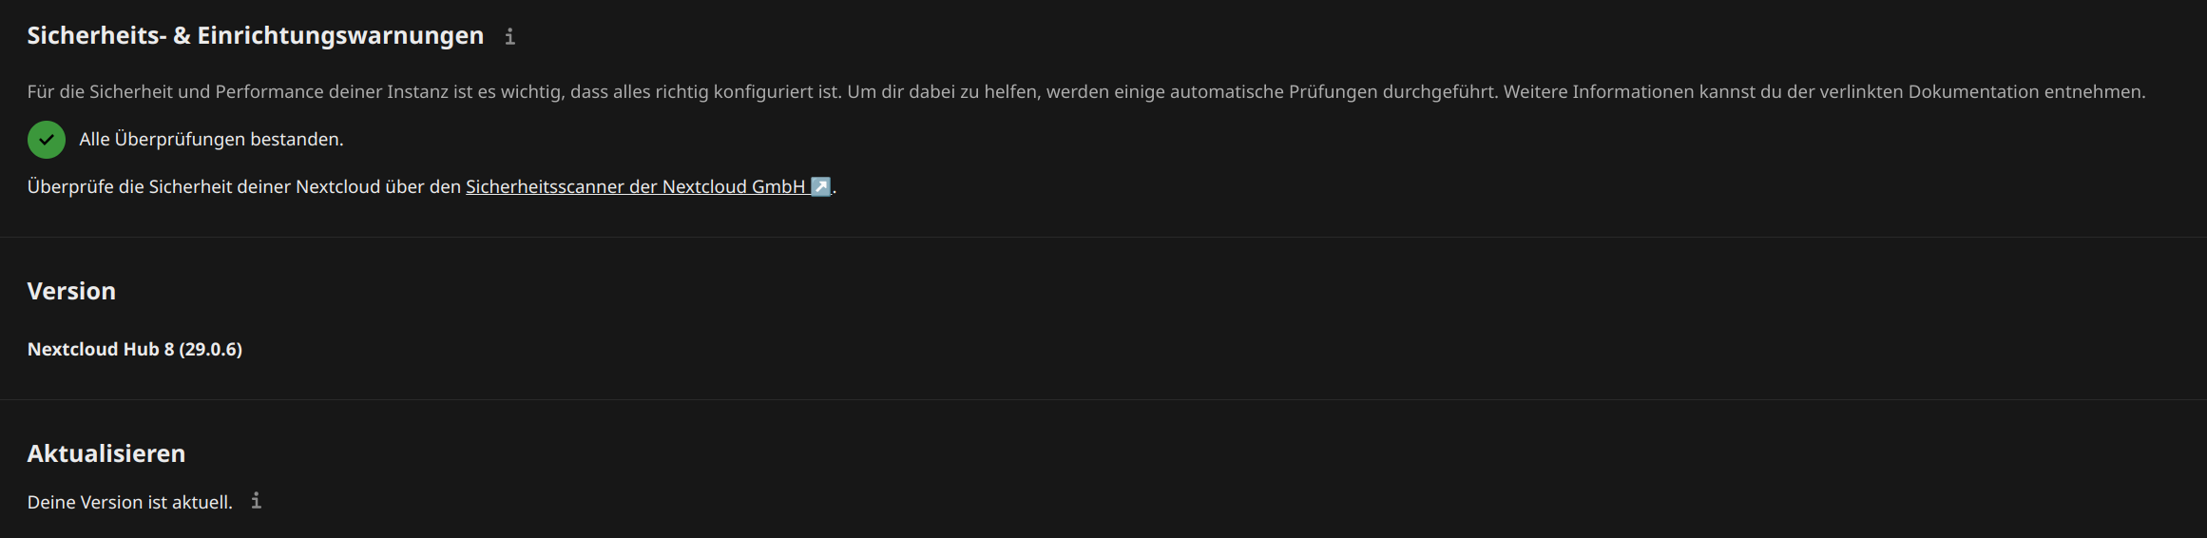Click the paragraph starting Für die Sicherheit und Performance

coord(1086,92)
